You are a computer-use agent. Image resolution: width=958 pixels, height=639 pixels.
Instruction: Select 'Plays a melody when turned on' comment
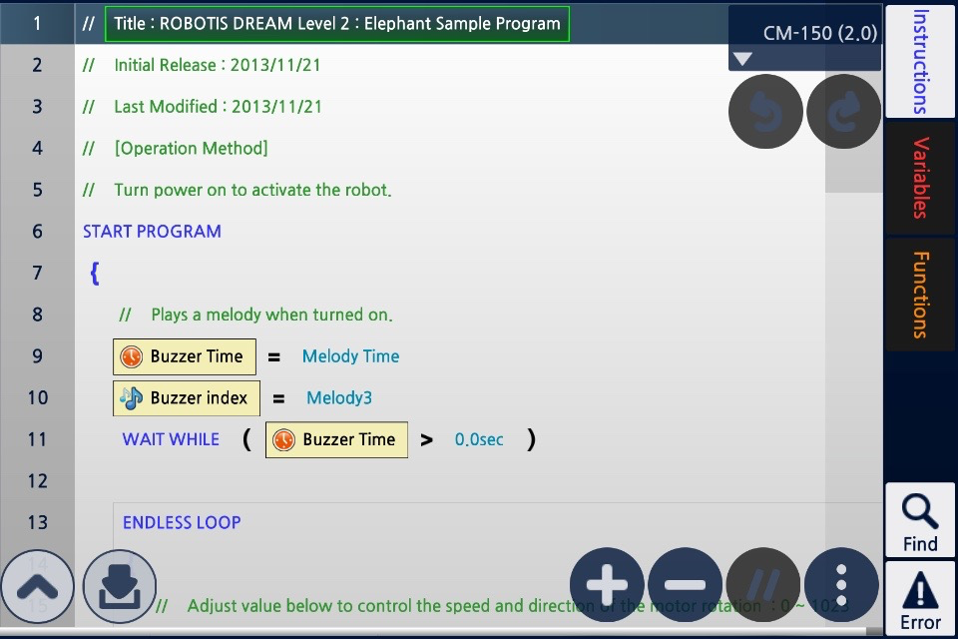tap(271, 315)
